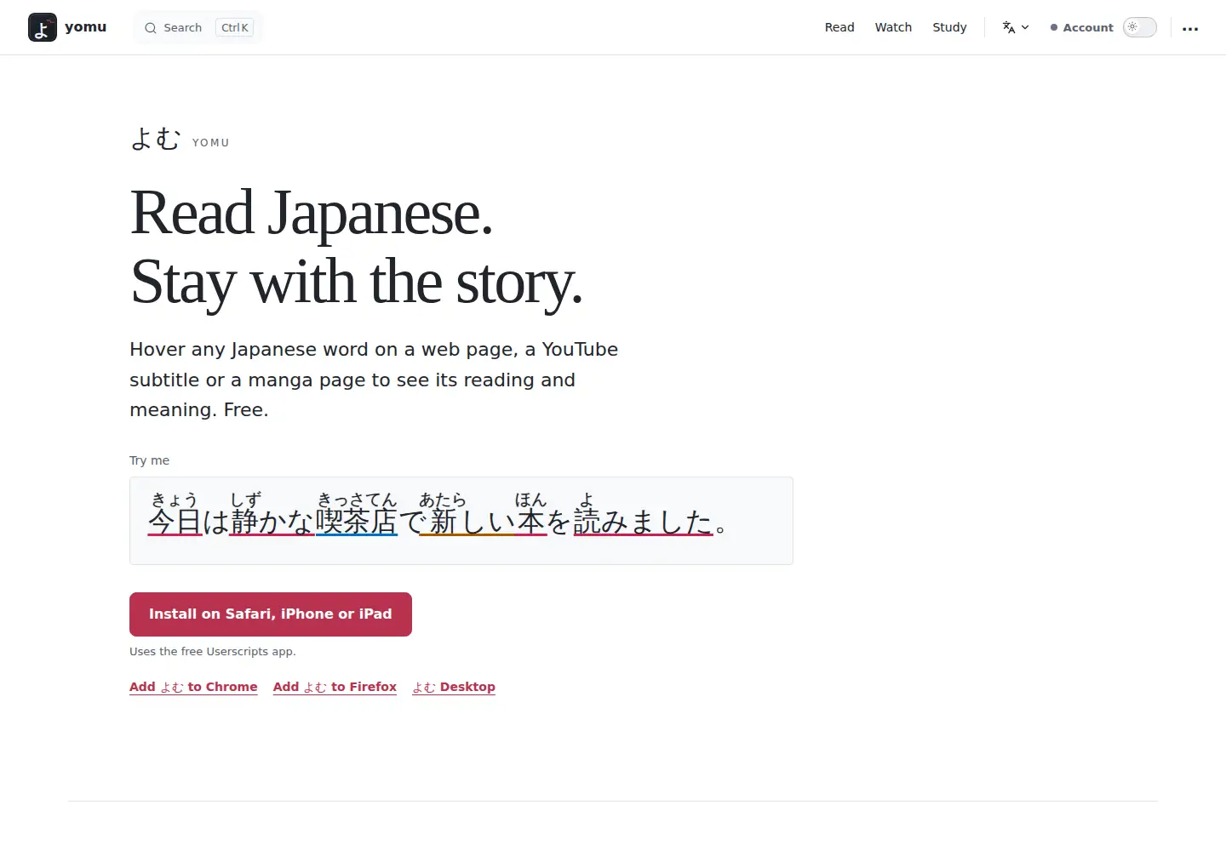The image size is (1226, 851).
Task: Go to the Watch nav item
Action: (893, 27)
